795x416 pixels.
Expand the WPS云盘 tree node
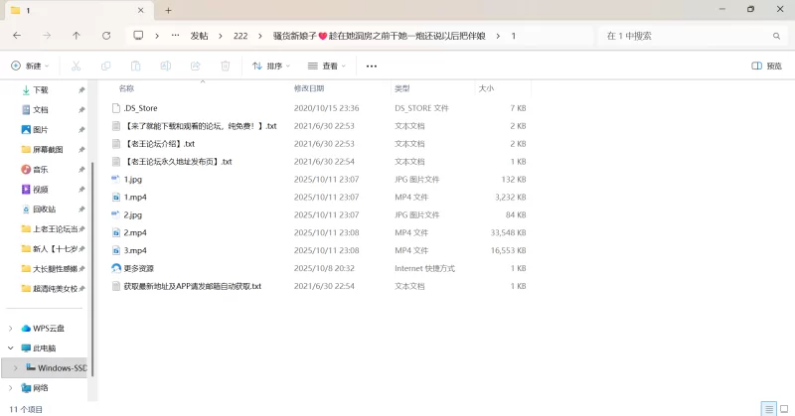(x=12, y=329)
